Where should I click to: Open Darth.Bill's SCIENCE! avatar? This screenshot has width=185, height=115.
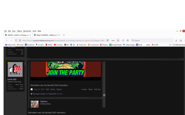(x=15, y=70)
